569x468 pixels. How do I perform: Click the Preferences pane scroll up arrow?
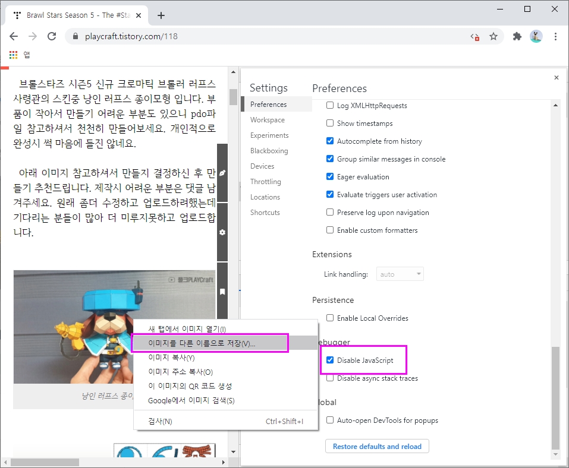click(x=555, y=105)
